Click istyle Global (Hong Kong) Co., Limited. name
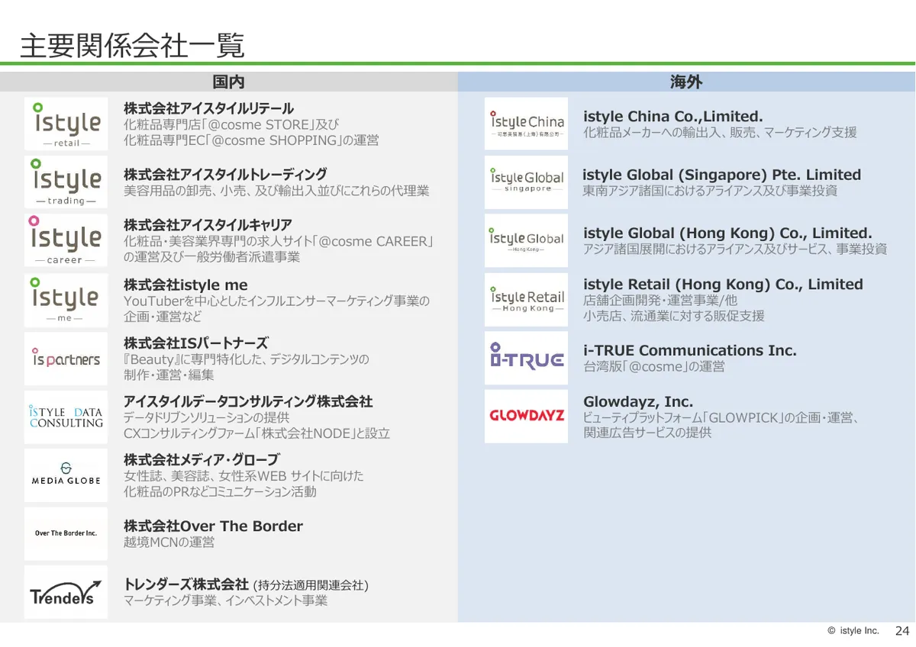This screenshot has height=647, width=916. 727,233
